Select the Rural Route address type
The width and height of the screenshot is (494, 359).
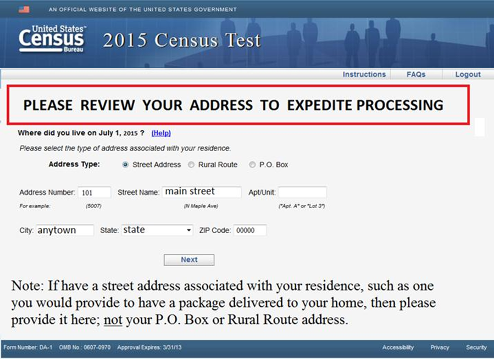point(191,165)
